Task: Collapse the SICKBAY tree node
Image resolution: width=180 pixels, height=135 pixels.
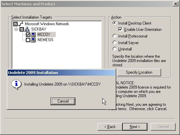Action: click(16, 30)
